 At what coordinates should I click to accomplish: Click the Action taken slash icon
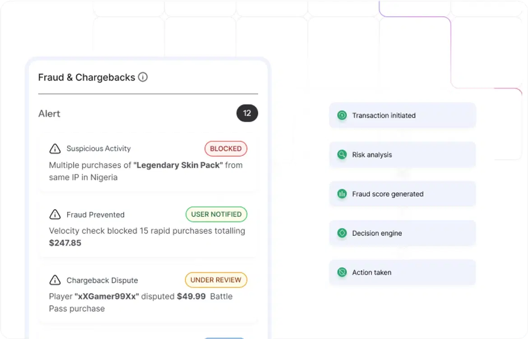[342, 272]
